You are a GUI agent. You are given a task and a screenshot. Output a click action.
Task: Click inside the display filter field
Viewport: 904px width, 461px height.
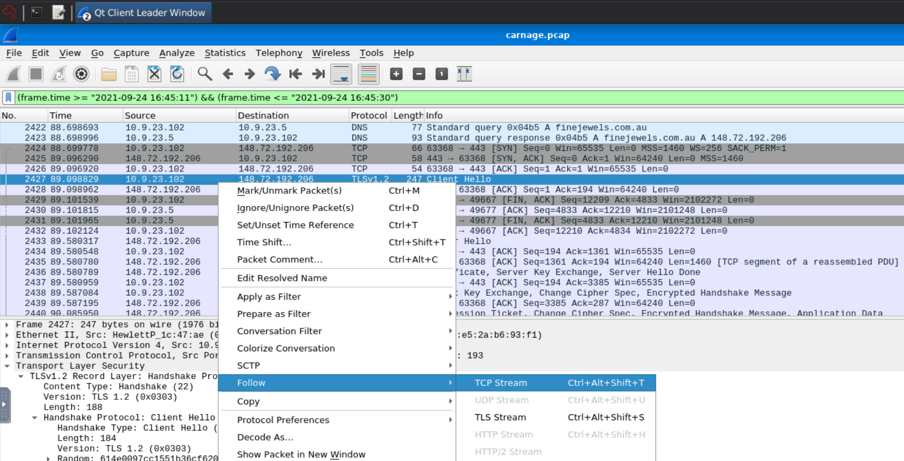click(441, 97)
